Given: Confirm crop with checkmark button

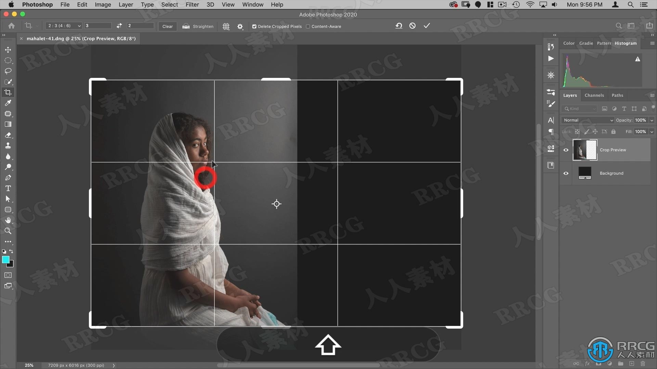Looking at the screenshot, I should tap(426, 26).
